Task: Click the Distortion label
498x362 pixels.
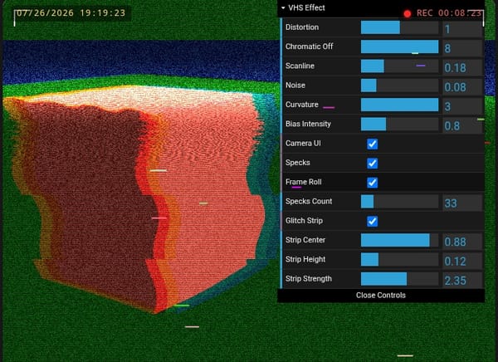Action: tap(302, 27)
